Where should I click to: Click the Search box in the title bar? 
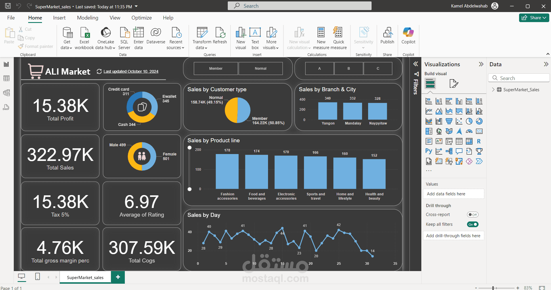(299, 6)
